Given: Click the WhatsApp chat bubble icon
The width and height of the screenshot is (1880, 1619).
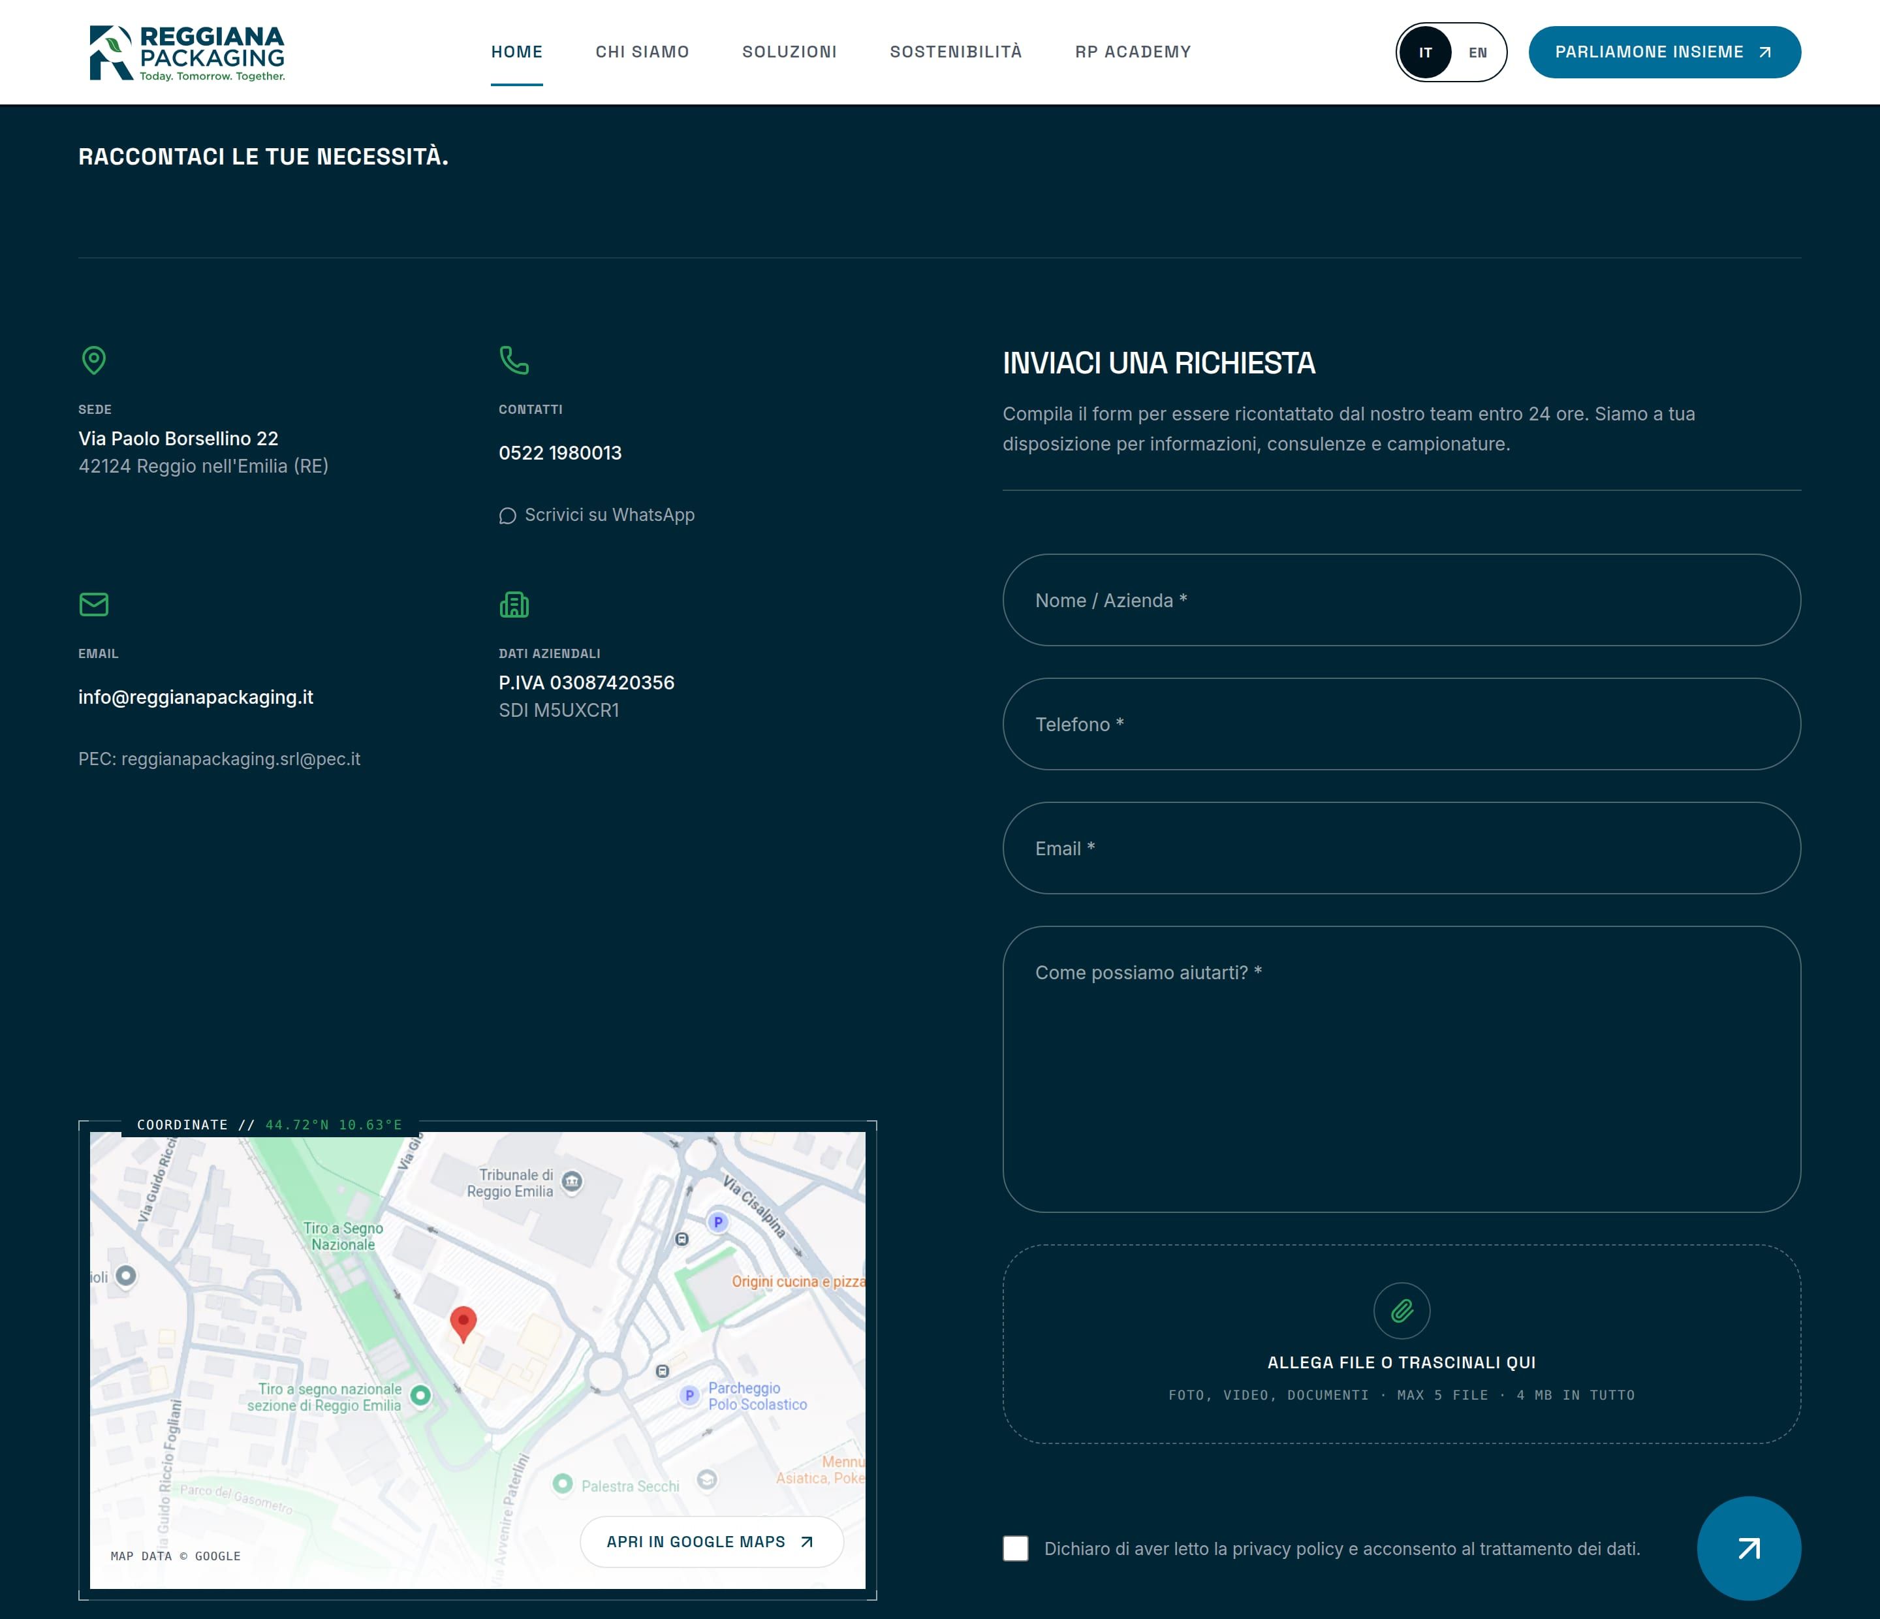Looking at the screenshot, I should point(507,516).
